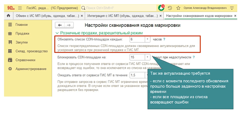Click heading Настройки сканирования кодов маркировки
The width and height of the screenshot is (241, 115).
click(x=133, y=25)
